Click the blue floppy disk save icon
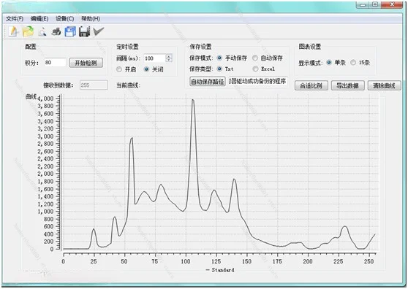408x289 pixels. pos(70,31)
